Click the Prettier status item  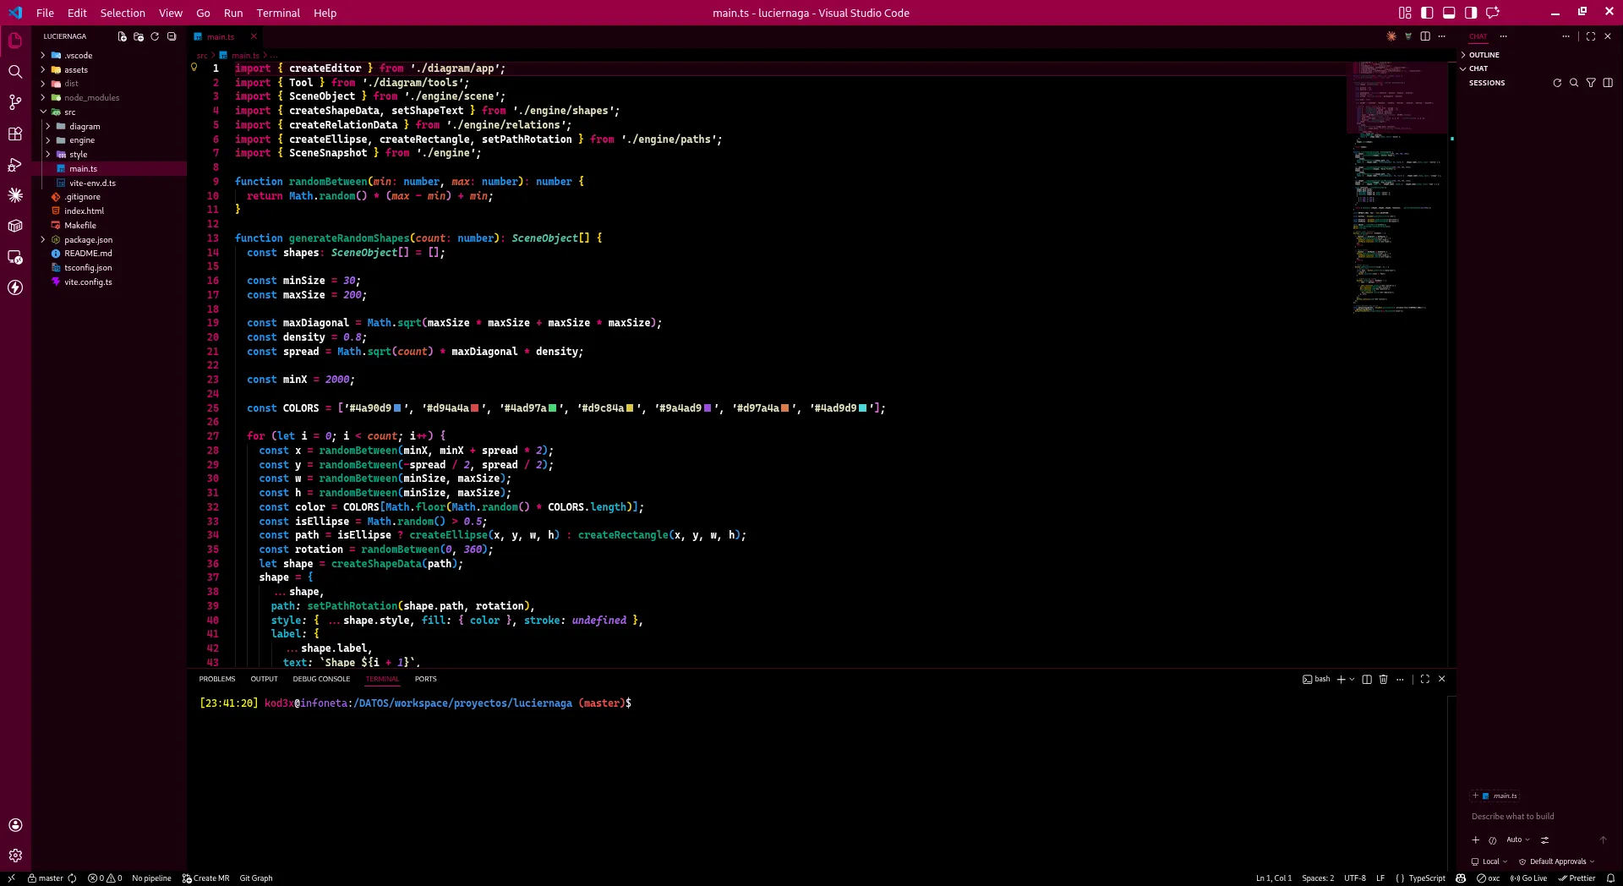[1577, 878]
